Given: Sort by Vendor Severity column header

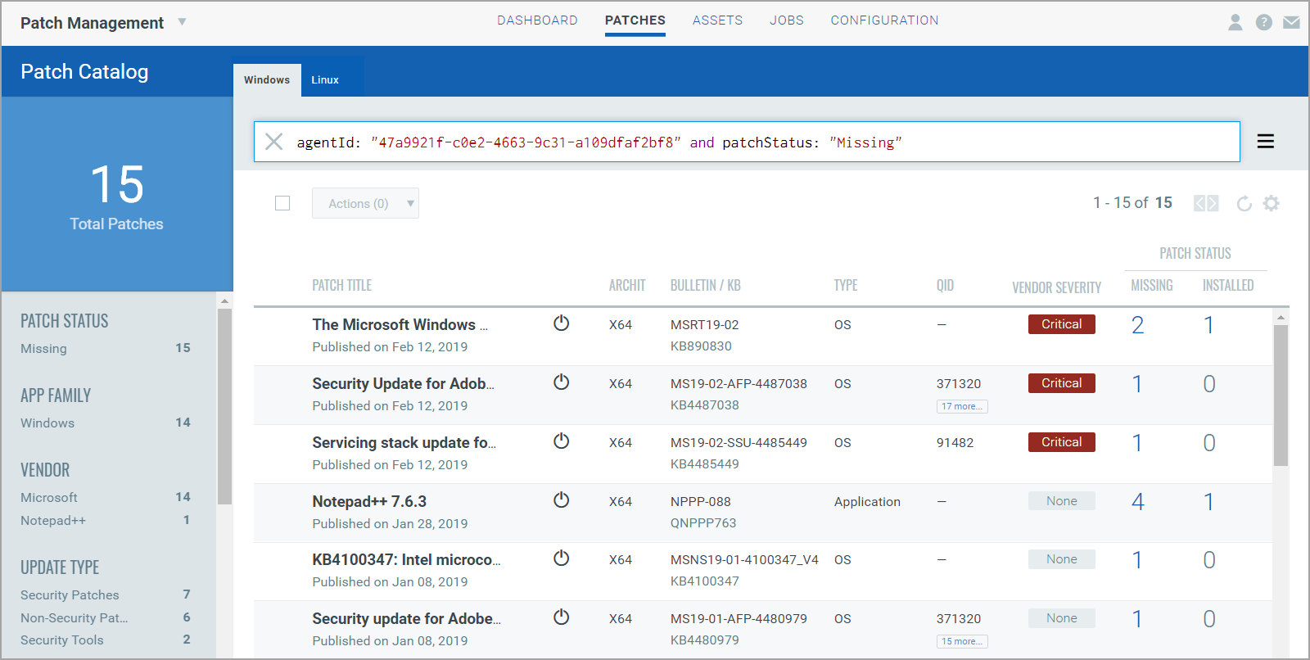Looking at the screenshot, I should [1056, 287].
